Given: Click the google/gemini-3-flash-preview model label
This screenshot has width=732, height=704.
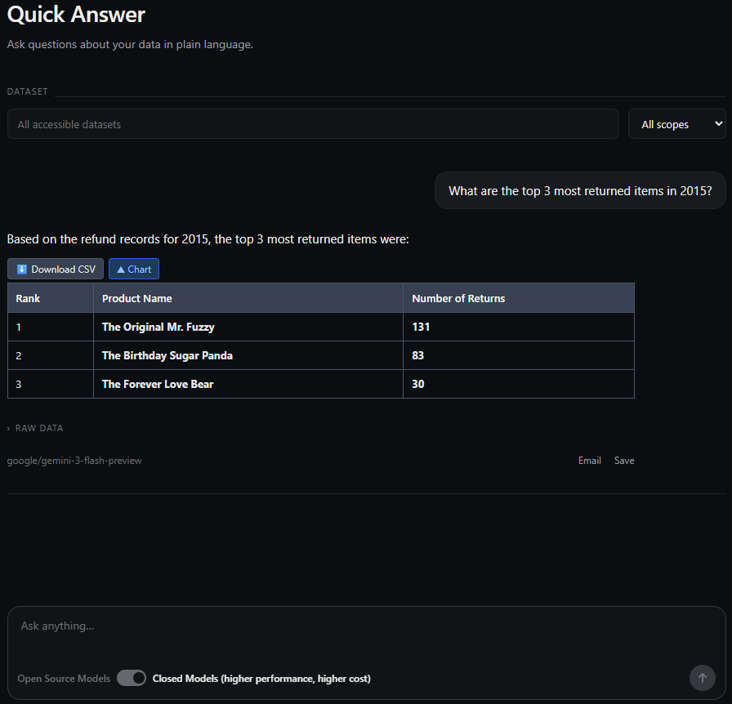Looking at the screenshot, I should click(74, 461).
